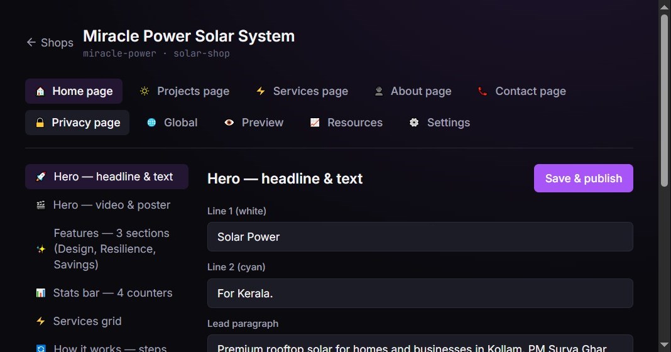Open the Preview tab
The width and height of the screenshot is (671, 352).
254,123
